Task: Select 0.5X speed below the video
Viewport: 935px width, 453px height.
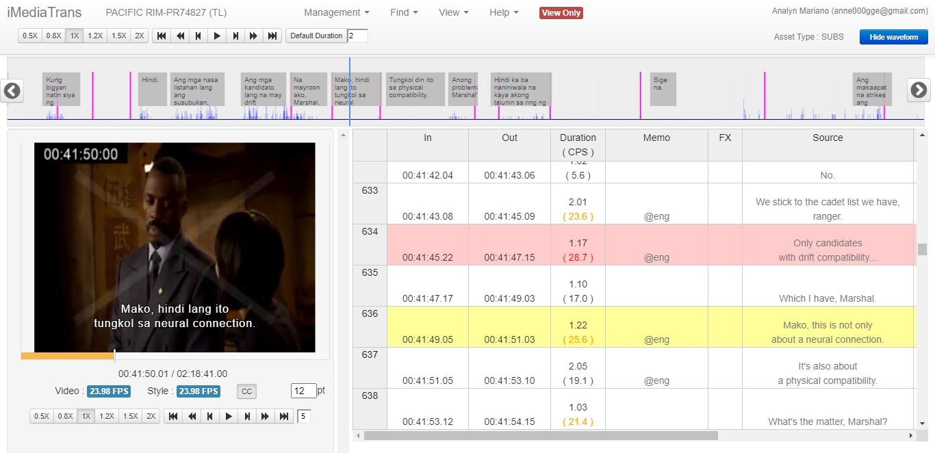Action: pos(42,416)
